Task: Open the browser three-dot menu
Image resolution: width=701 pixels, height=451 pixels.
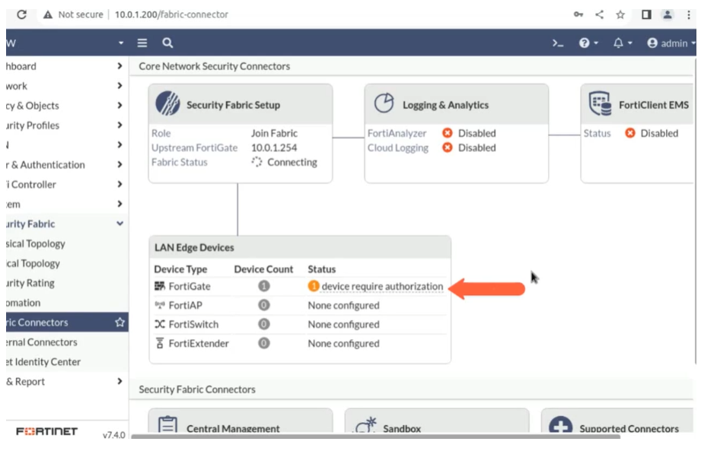Action: 689,14
